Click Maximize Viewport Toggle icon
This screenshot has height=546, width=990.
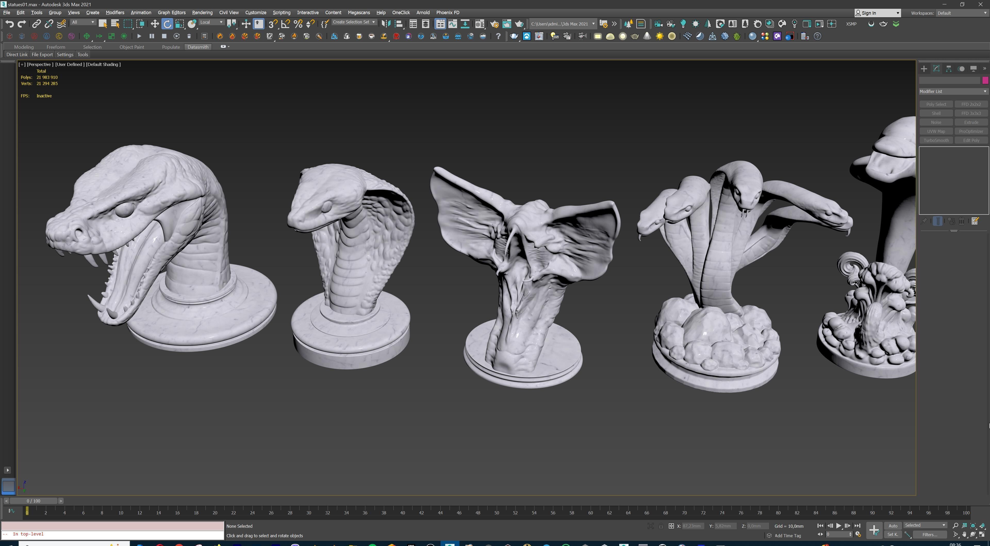coord(982,534)
